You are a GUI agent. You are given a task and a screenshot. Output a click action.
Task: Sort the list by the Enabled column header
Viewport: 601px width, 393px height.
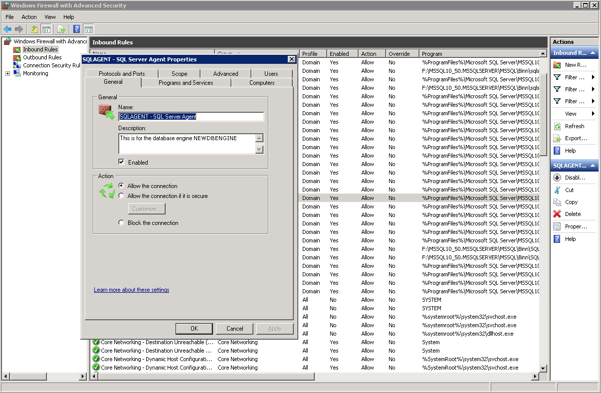pyautogui.click(x=342, y=53)
